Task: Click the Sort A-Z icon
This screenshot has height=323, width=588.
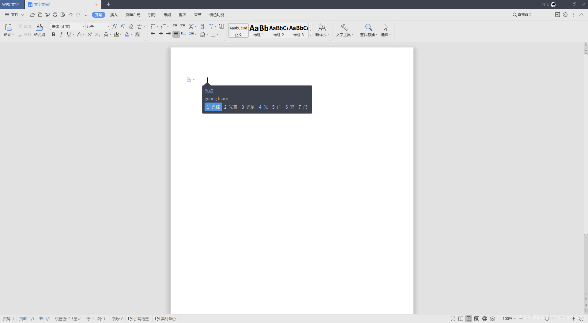Action: [202, 26]
